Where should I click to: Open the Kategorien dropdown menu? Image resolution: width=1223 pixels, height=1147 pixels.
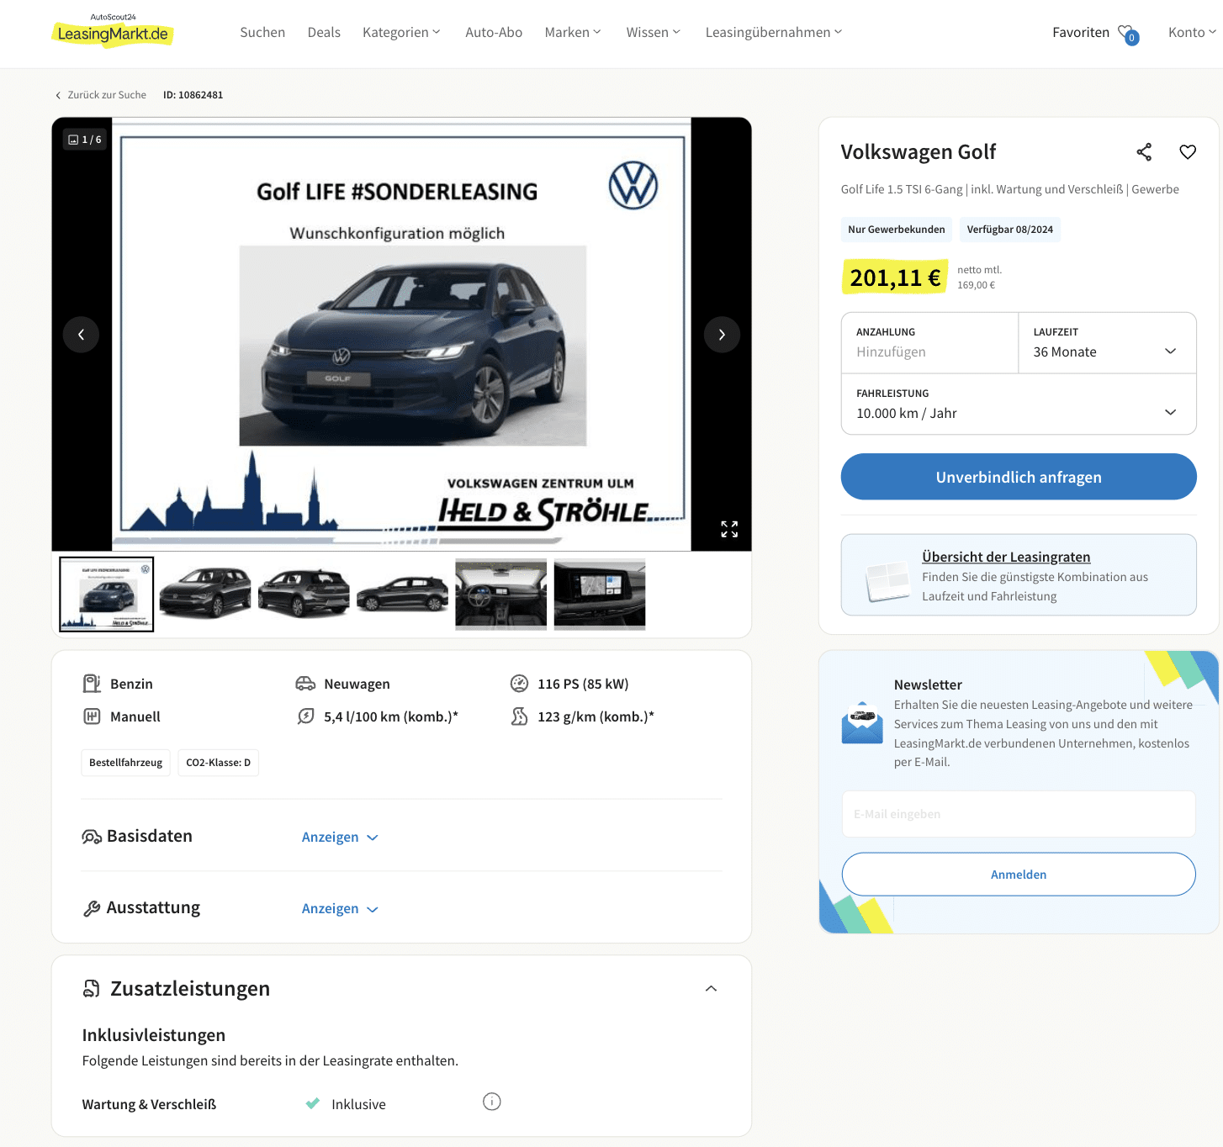(401, 33)
